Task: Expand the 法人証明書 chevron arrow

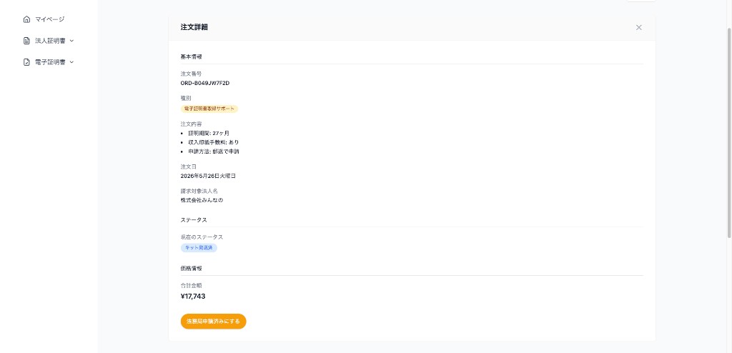Action: [x=71, y=41]
